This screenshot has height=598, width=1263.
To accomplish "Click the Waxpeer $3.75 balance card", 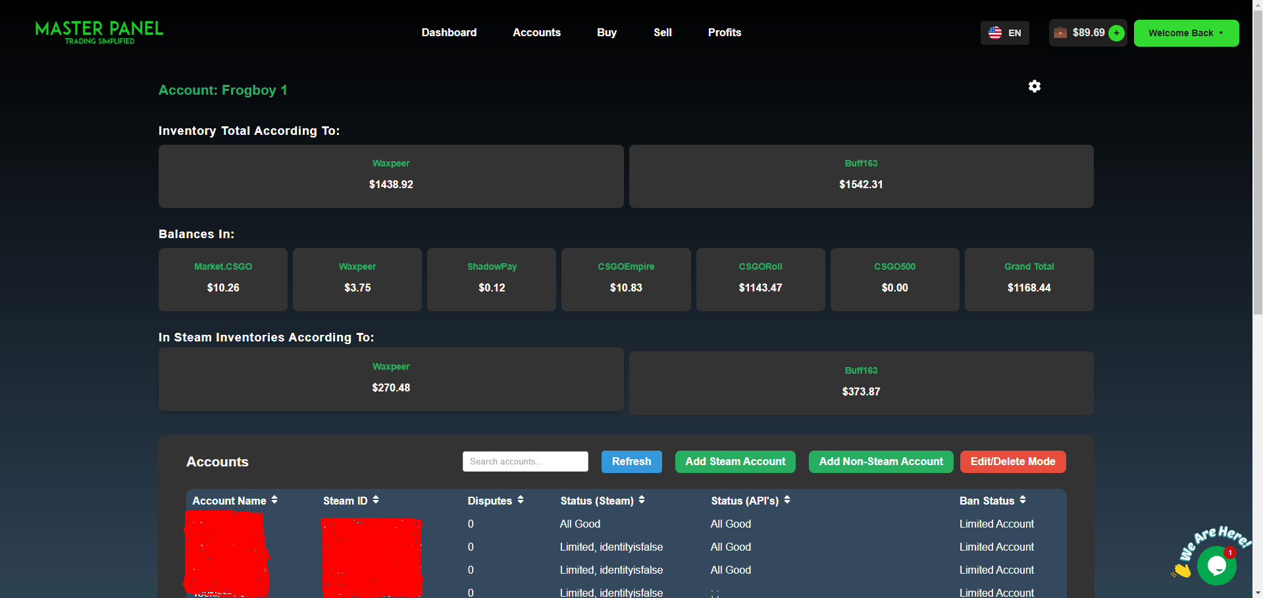I will (357, 280).
